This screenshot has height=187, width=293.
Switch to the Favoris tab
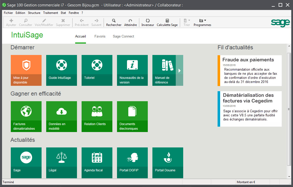tap(100, 36)
